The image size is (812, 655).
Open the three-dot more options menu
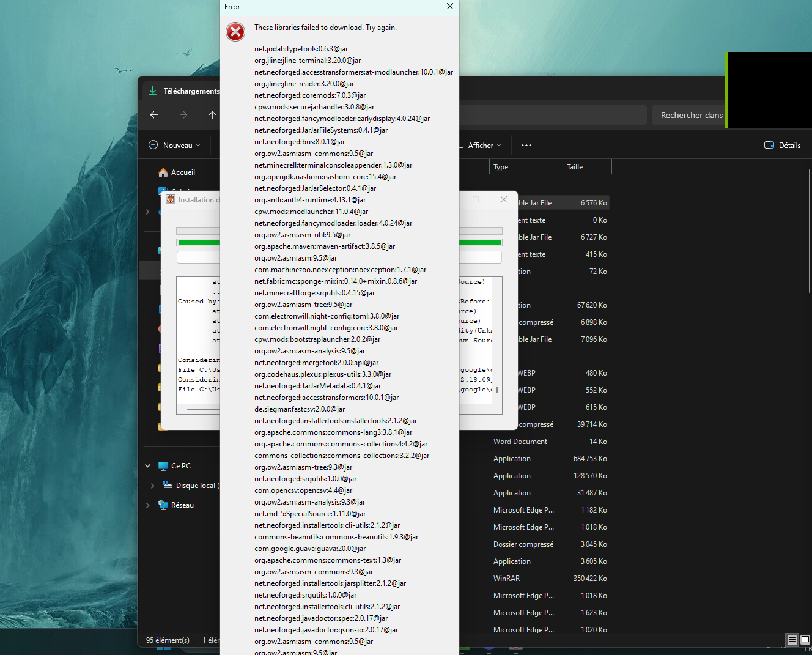coord(526,146)
